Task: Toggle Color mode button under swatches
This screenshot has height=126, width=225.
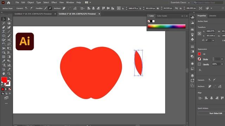Action: click(3, 89)
